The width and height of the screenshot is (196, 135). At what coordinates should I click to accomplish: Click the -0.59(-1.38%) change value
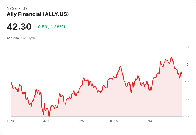(x=51, y=27)
